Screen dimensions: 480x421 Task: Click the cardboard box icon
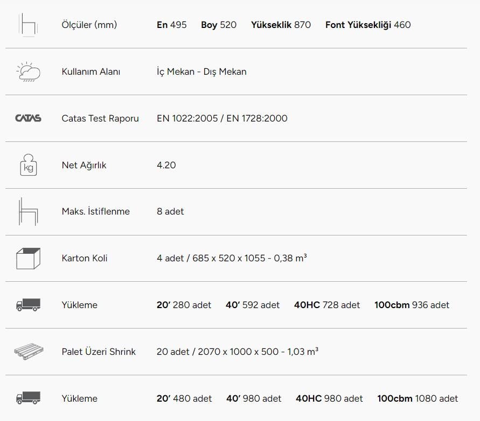(28, 259)
